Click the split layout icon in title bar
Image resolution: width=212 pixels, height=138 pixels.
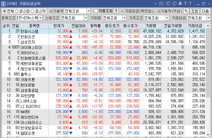click(168, 4)
